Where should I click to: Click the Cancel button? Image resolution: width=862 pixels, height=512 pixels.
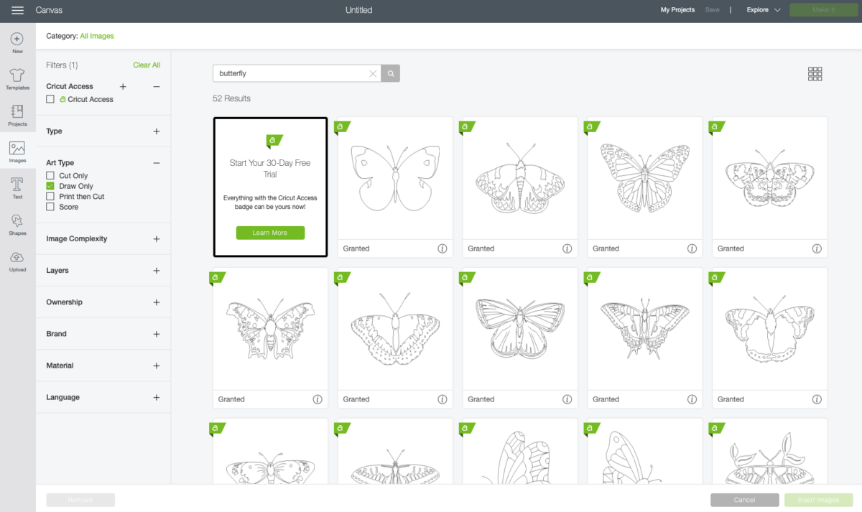click(x=745, y=500)
